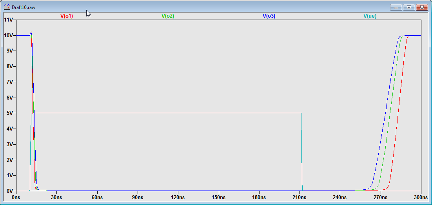This screenshot has height=205, width=432.
Task: Click the 210ns time axis label
Action: [299, 198]
